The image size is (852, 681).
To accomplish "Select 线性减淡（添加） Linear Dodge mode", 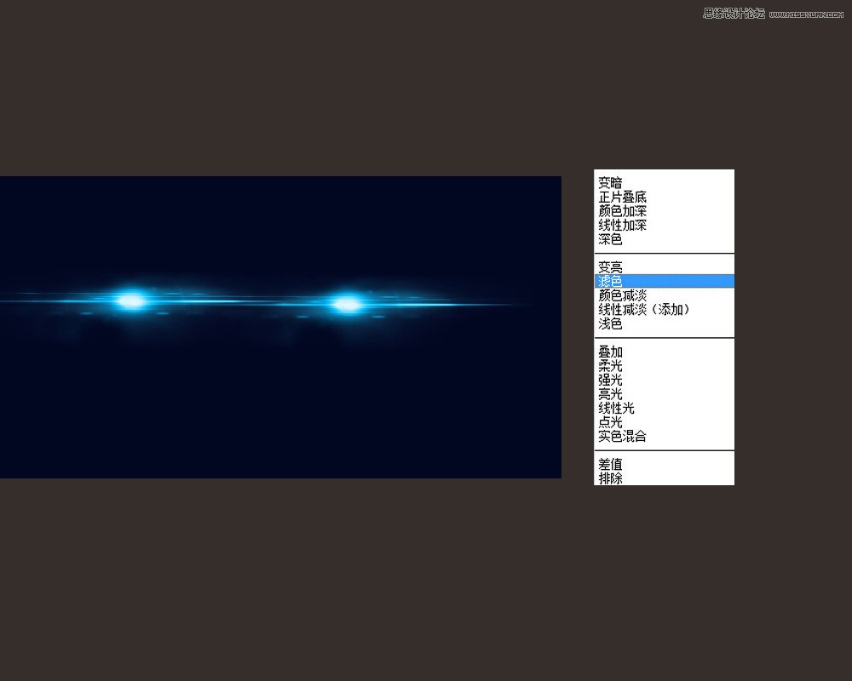I will pos(643,310).
